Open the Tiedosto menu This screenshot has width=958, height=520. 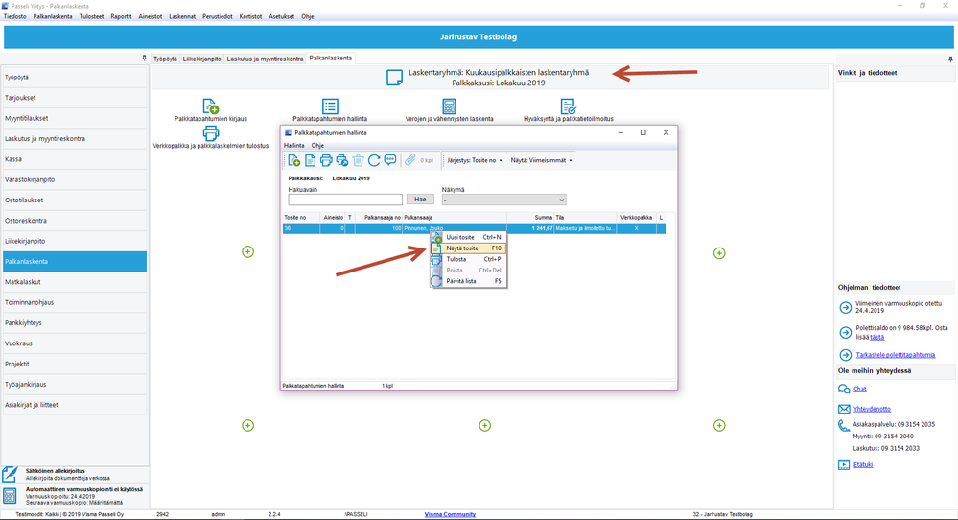pyautogui.click(x=15, y=16)
